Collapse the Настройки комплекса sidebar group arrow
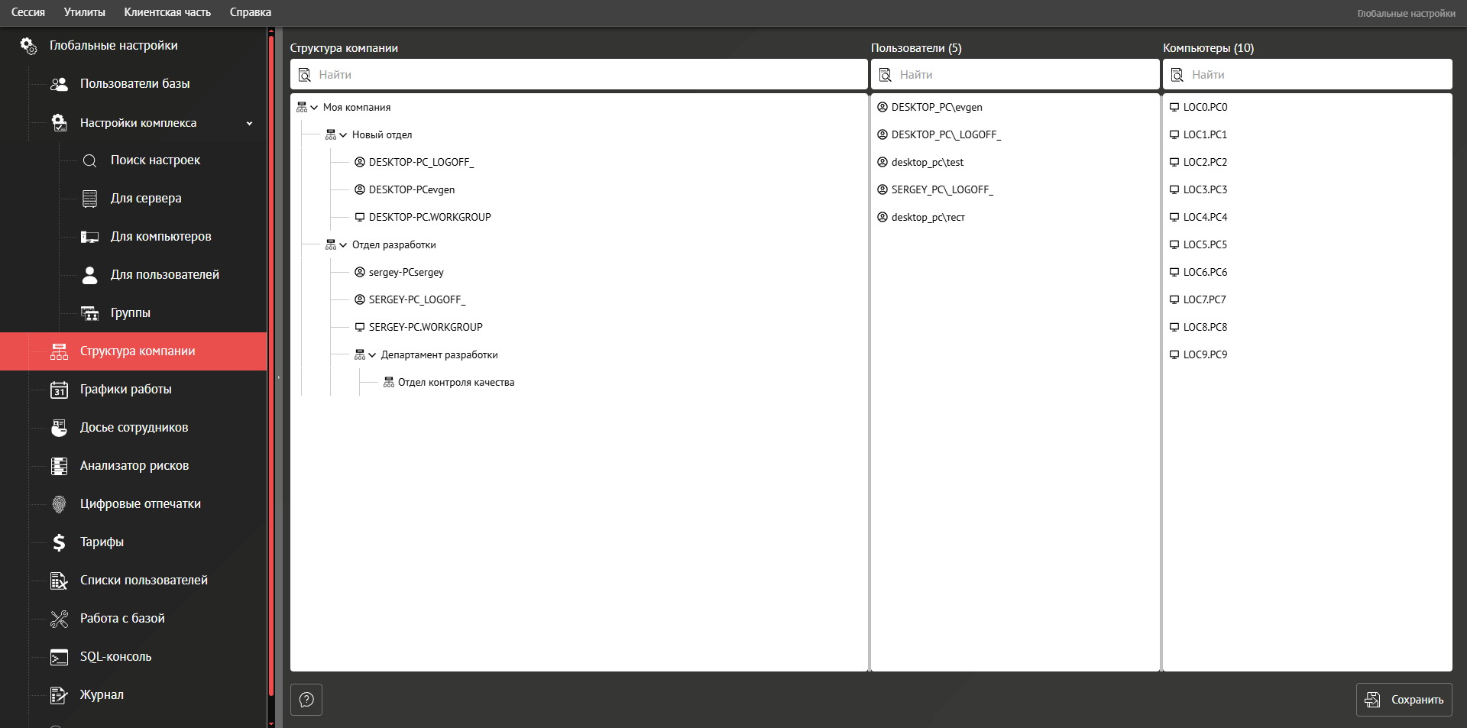 click(x=249, y=123)
